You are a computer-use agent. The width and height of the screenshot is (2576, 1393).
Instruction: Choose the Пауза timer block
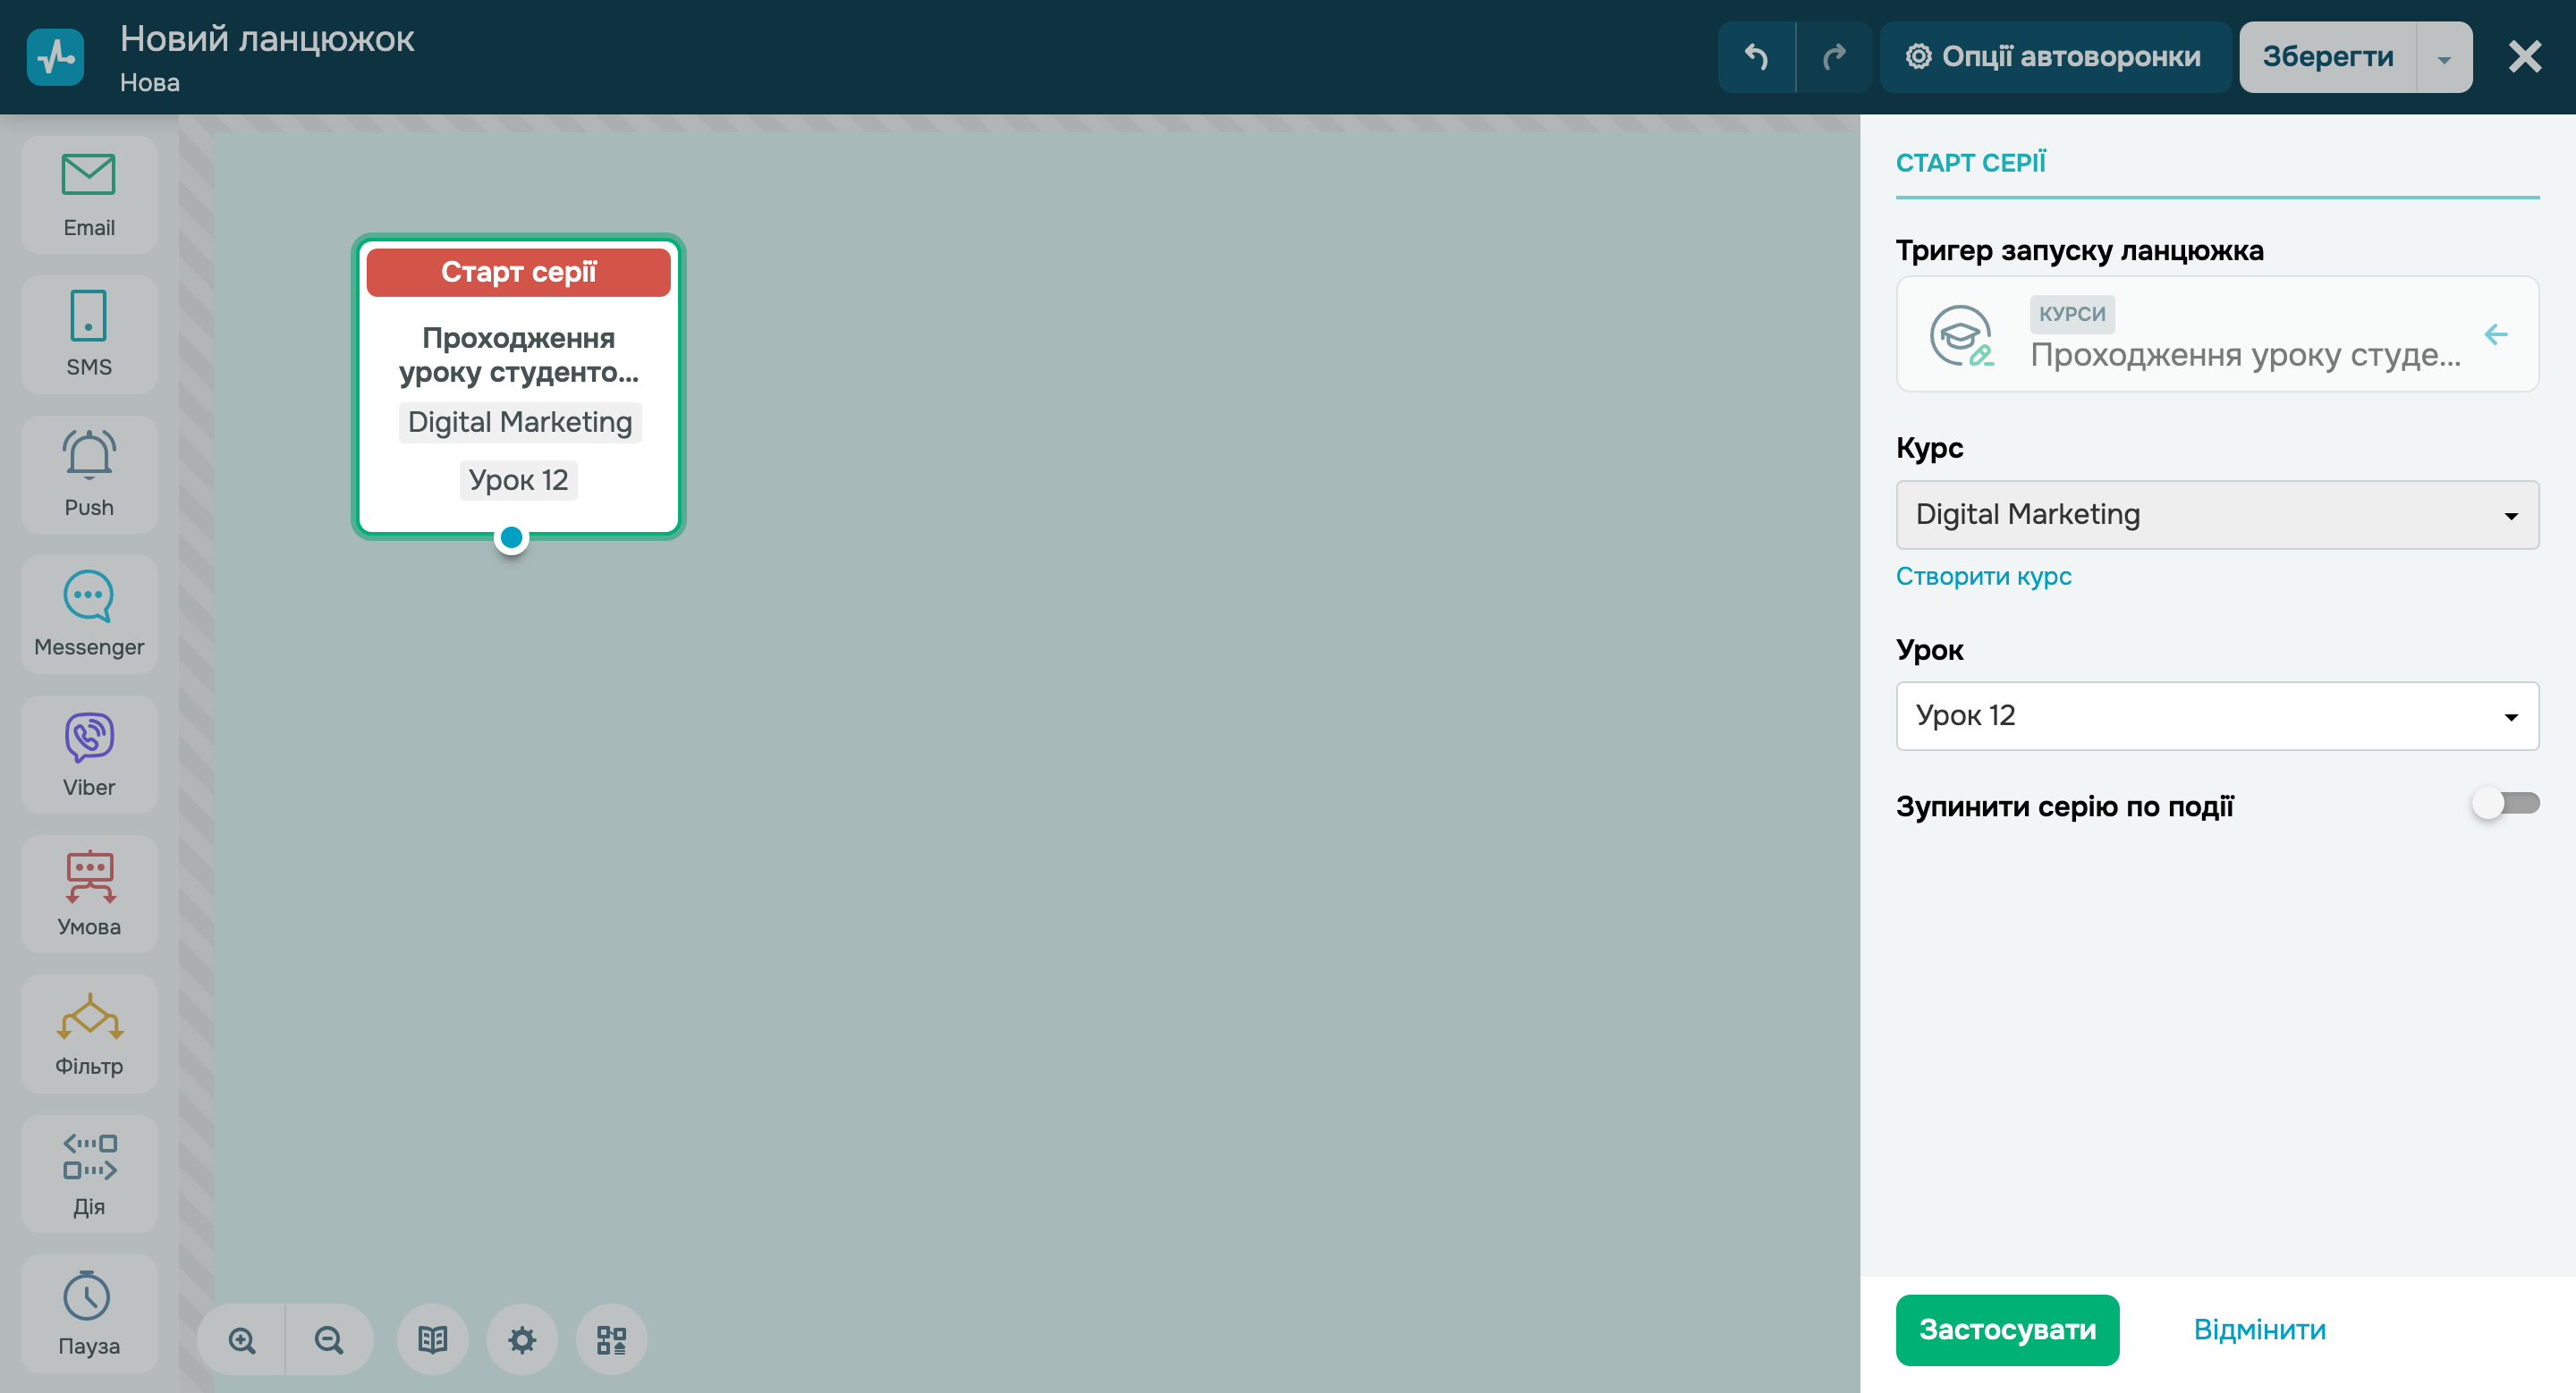pos(89,1313)
